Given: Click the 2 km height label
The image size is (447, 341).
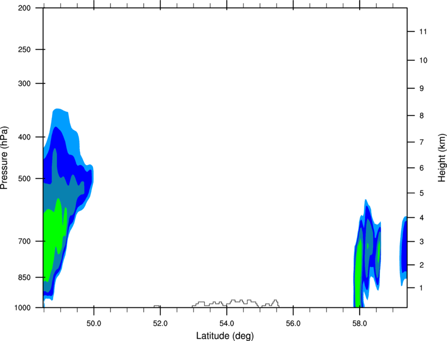Looking at the screenshot, I should click(422, 265).
